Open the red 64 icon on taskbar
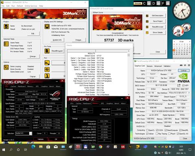Image resolution: width=195 pixels, height=156 pixels. click(123, 147)
